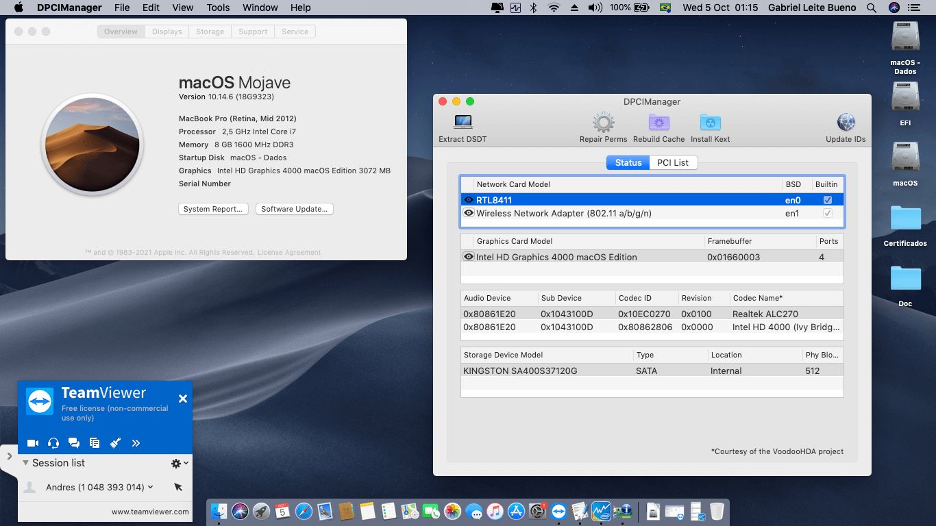This screenshot has width=936, height=526.
Task: Open the Storage tab in About This Mac
Action: 210,32
